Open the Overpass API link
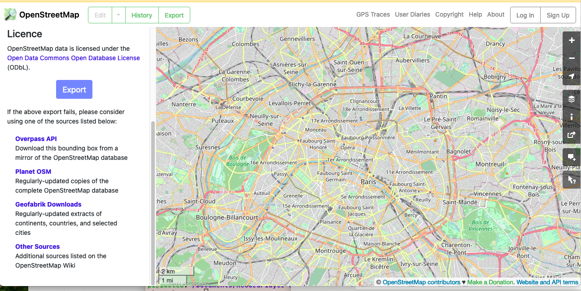This screenshot has width=581, height=291. [36, 139]
